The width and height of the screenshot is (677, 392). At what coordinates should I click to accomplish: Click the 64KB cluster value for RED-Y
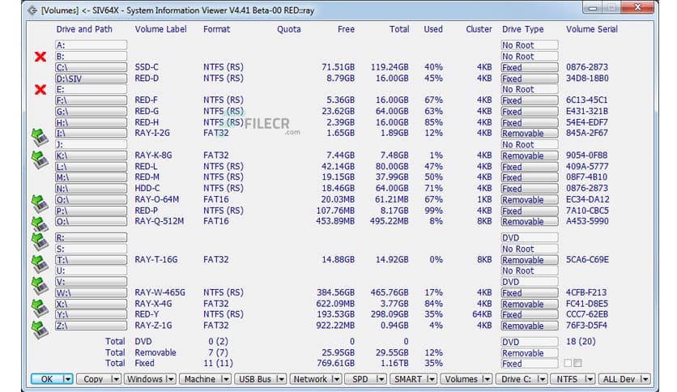483,314
